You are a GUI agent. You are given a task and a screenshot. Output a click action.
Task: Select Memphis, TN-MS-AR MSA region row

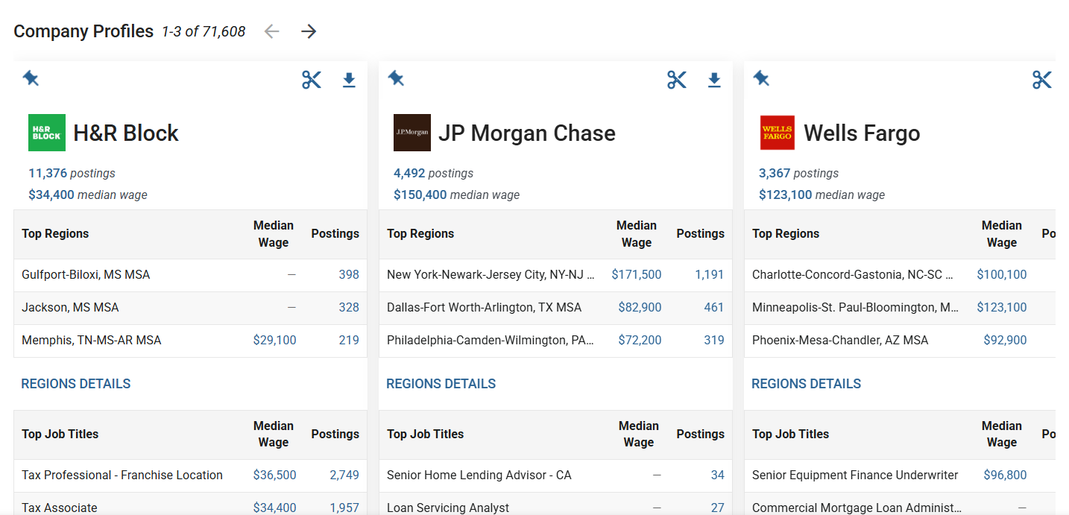pyautogui.click(x=190, y=341)
